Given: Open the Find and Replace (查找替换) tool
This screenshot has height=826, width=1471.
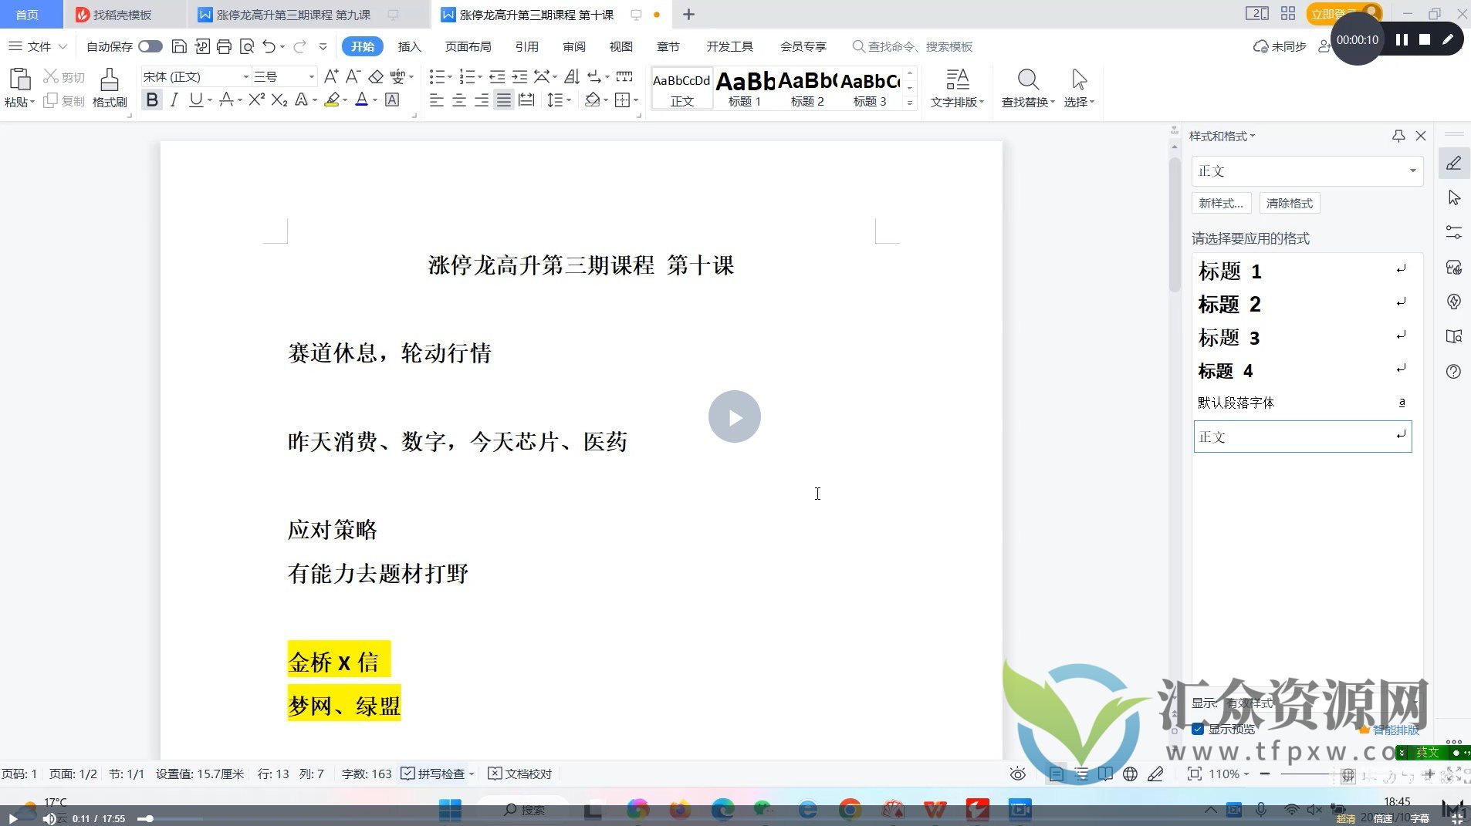Looking at the screenshot, I should click(x=1027, y=86).
